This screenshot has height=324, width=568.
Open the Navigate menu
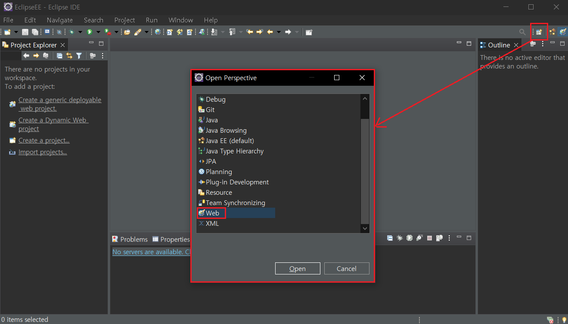[60, 20]
